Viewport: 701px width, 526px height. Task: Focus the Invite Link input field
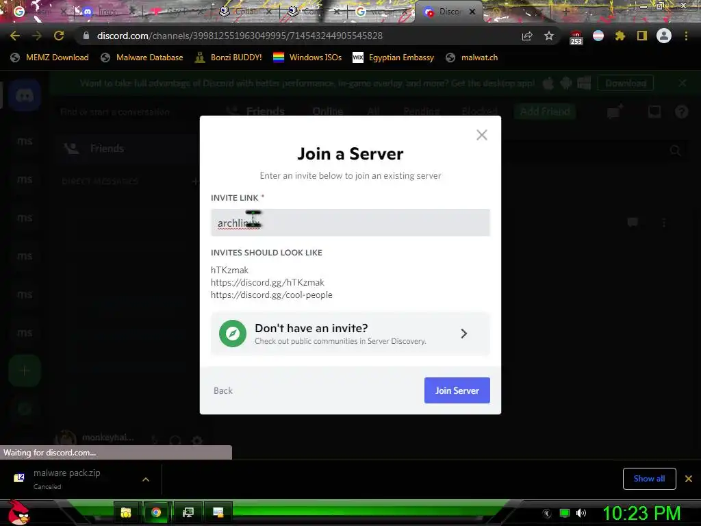[350, 223]
